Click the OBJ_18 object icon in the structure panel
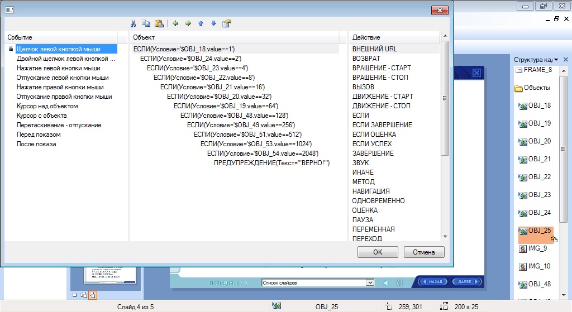This screenshot has height=312, width=572. [x=523, y=106]
